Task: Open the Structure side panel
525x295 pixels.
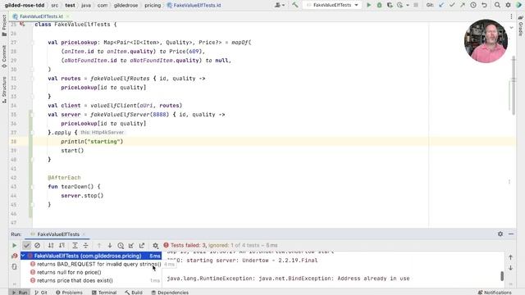Action: point(4,89)
